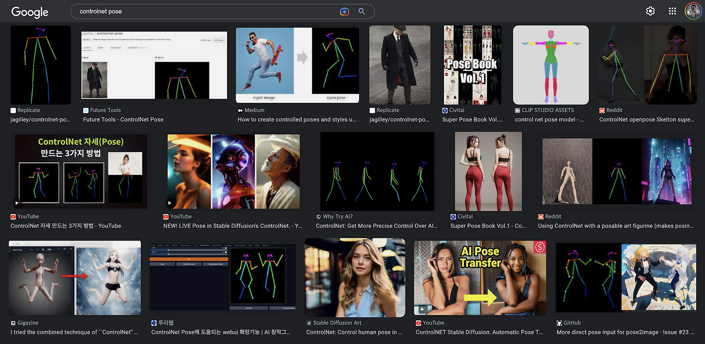Open the webui extension dual skeleton thumbnail
This screenshot has width=705, height=344.
coord(223,277)
